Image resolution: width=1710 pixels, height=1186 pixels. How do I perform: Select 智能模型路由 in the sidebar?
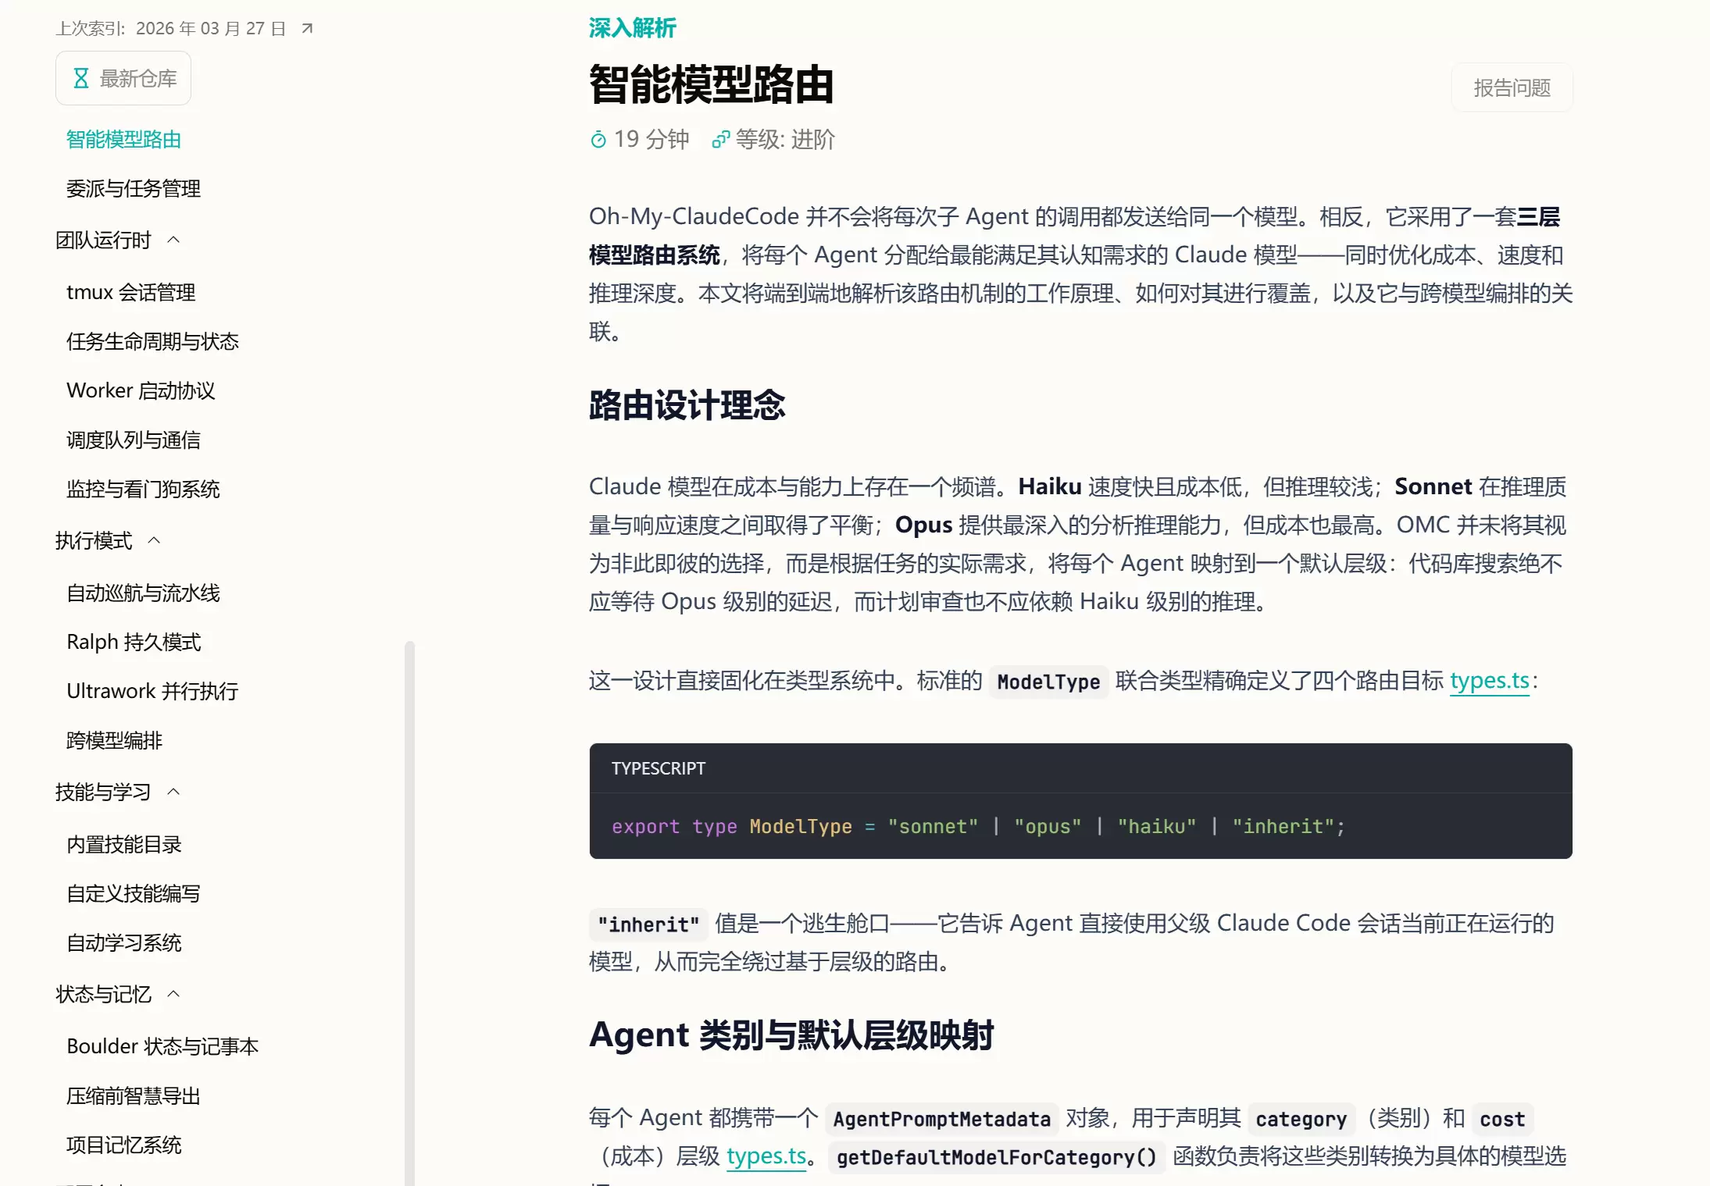pos(123,139)
